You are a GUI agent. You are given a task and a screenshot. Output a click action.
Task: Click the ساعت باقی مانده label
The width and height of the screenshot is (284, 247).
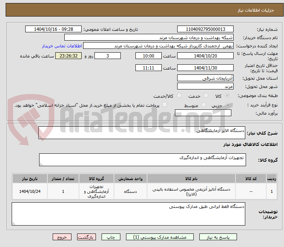tap(37, 56)
